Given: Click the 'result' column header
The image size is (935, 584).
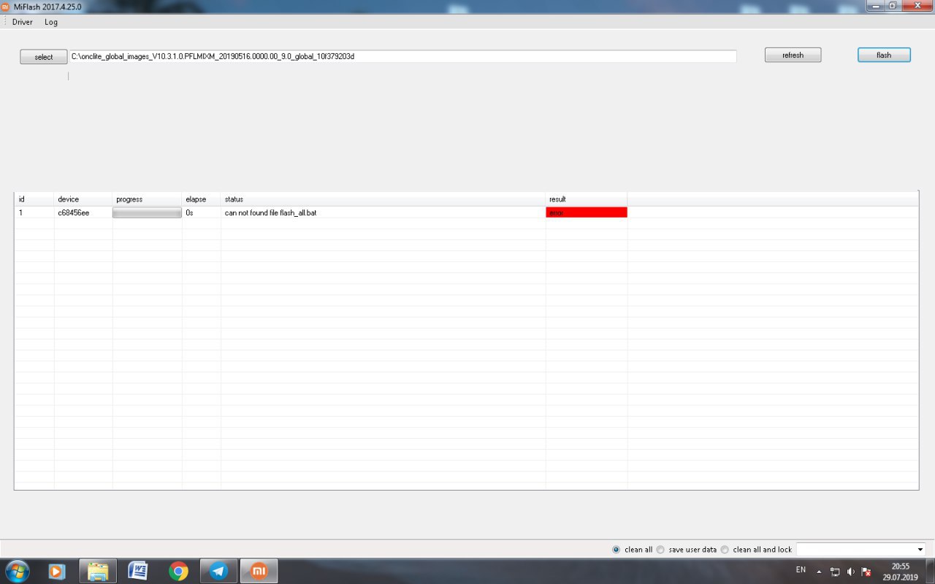Looking at the screenshot, I should tap(587, 199).
